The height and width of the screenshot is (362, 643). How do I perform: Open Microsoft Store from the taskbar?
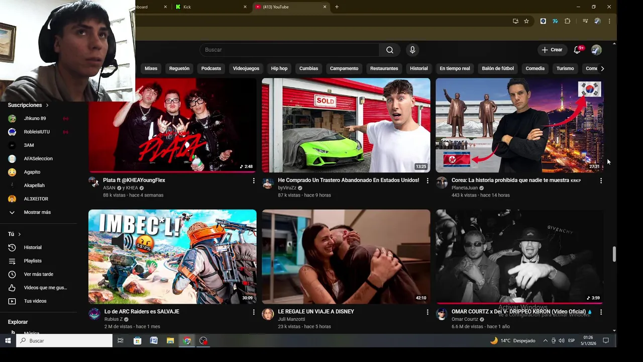point(137,341)
